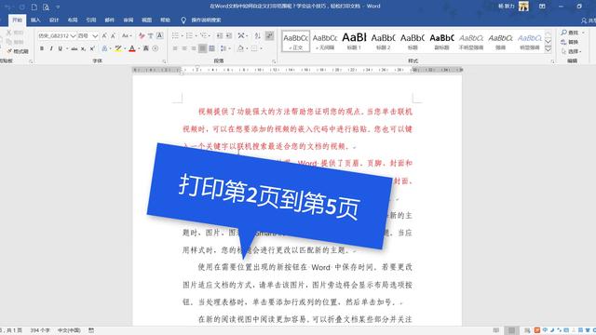This screenshot has height=335, width=596.
Task: Open the font size dropdown
Action: (95, 35)
